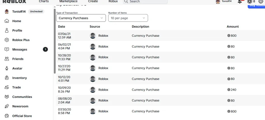This screenshot has height=120, width=265.
Task: Click the Unchecked status badge
Action: click(x=36, y=11)
